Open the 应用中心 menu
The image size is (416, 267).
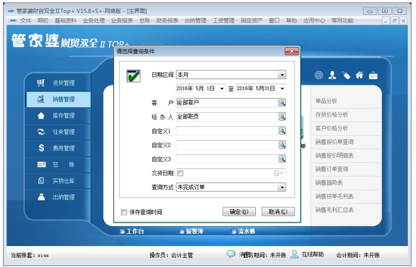point(314,20)
